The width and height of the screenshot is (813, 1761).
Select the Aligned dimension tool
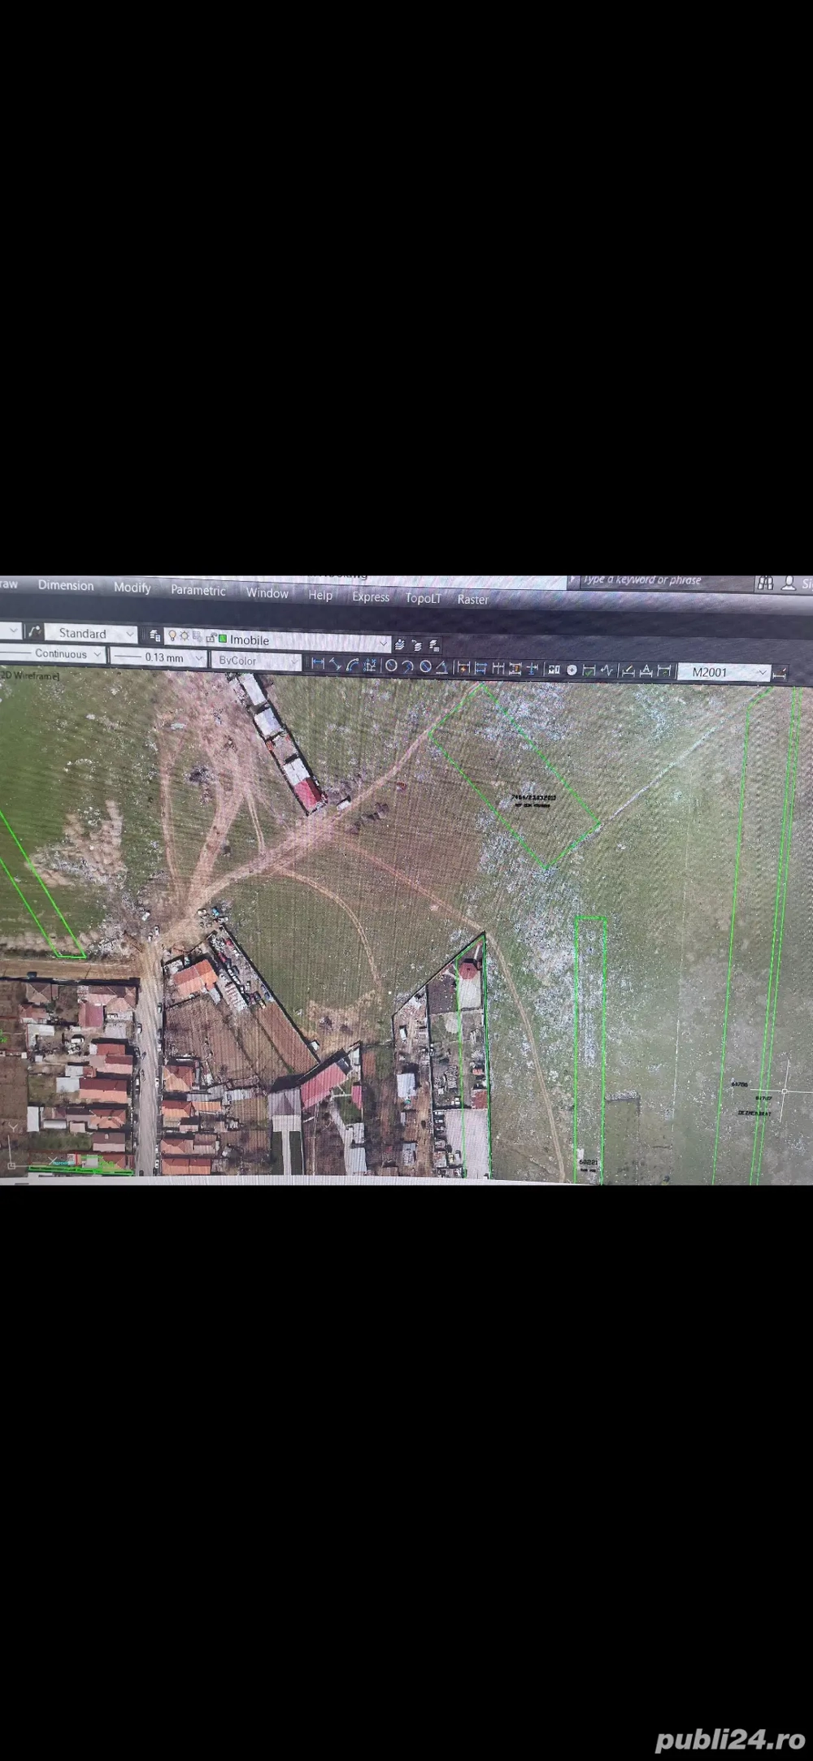(335, 665)
